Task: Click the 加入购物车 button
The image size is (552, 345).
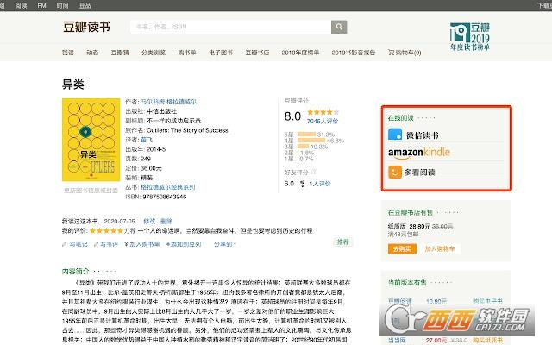Action: click(440, 249)
